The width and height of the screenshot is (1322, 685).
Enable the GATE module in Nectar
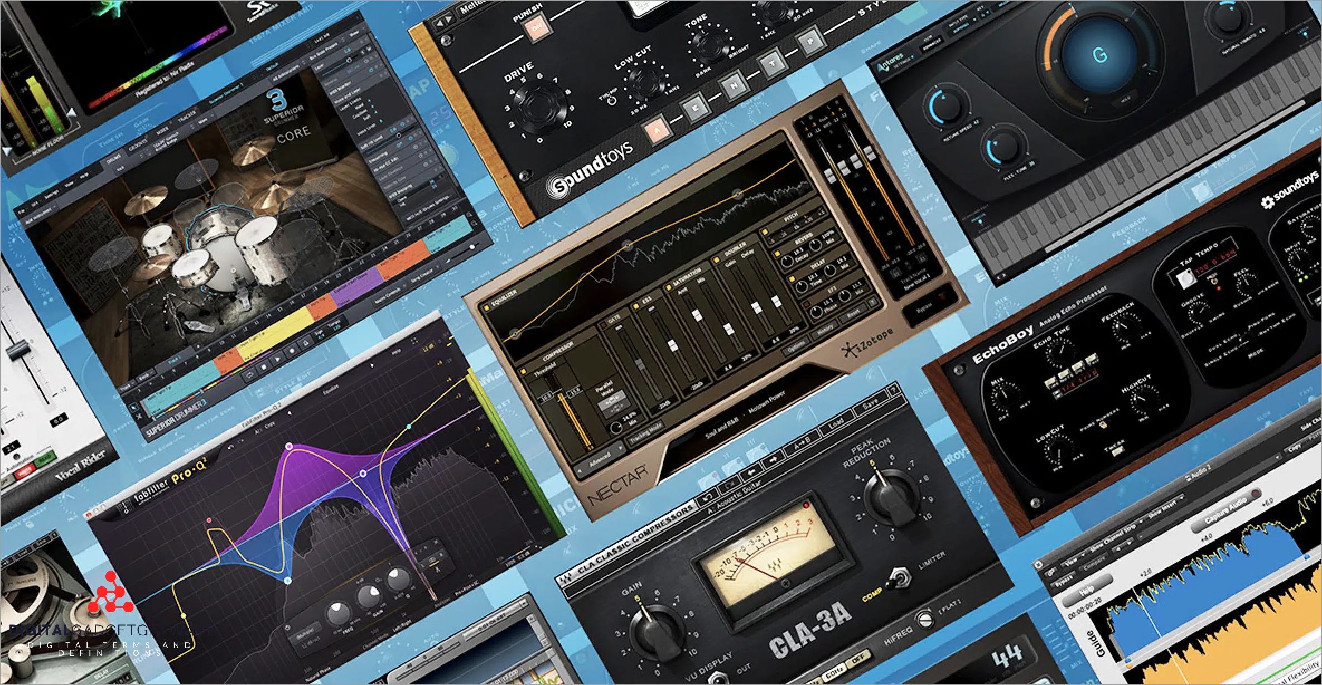point(604,325)
